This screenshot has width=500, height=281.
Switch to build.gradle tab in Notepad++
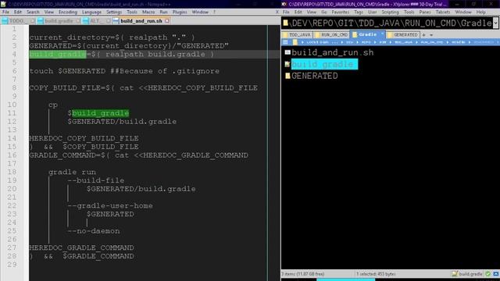pyautogui.click(x=59, y=21)
